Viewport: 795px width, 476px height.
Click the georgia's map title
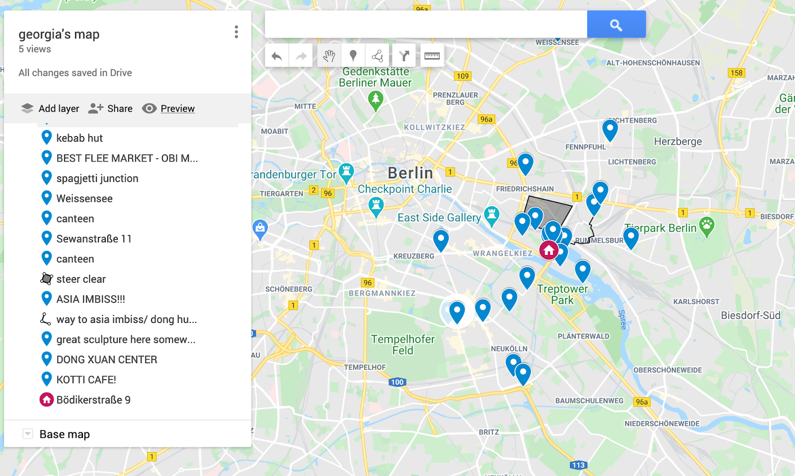coord(59,34)
